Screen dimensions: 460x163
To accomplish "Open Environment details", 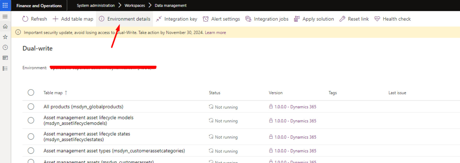I will [x=125, y=19].
